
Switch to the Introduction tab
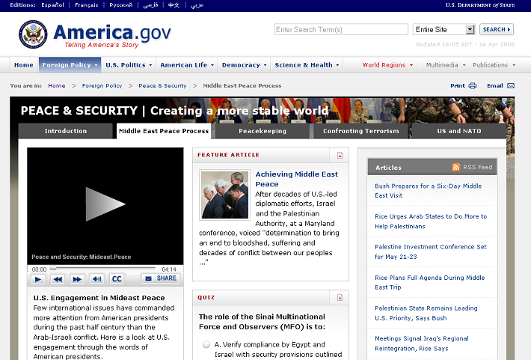tap(65, 131)
